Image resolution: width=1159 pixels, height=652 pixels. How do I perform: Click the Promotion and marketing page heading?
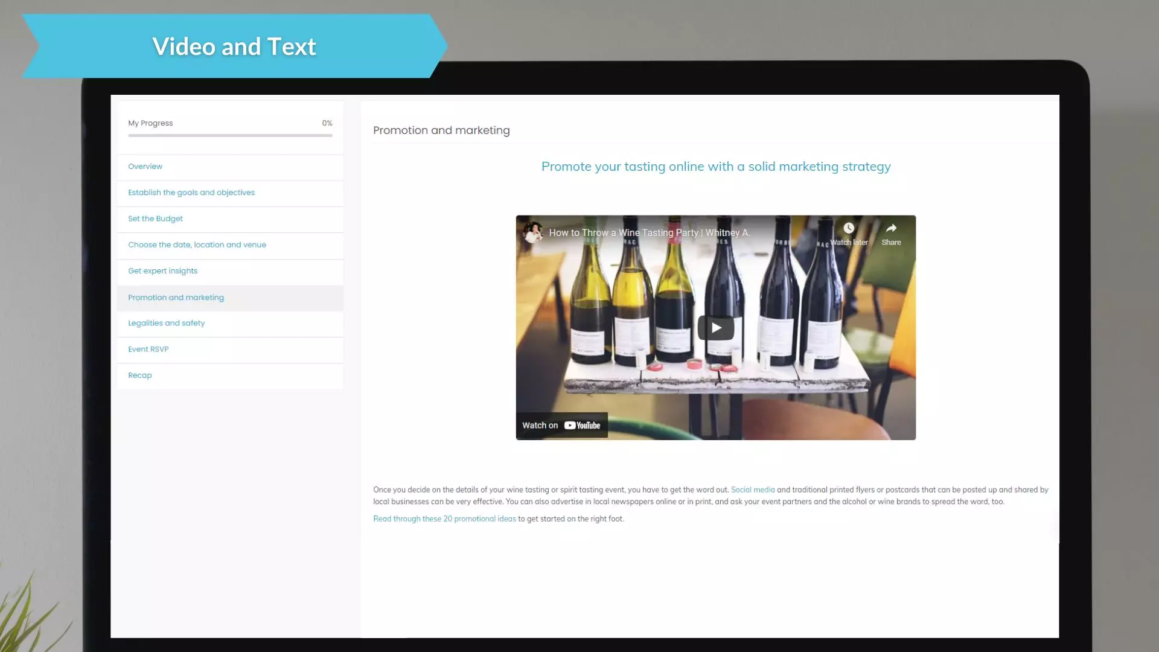coord(441,130)
